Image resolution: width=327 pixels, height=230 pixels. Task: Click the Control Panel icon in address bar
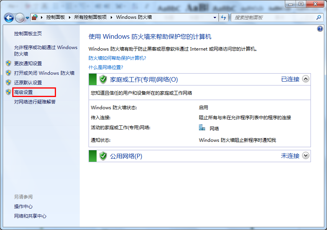tap(35, 17)
